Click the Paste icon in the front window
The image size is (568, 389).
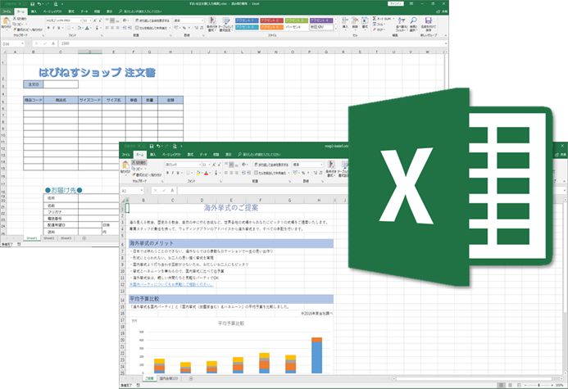pos(127,166)
